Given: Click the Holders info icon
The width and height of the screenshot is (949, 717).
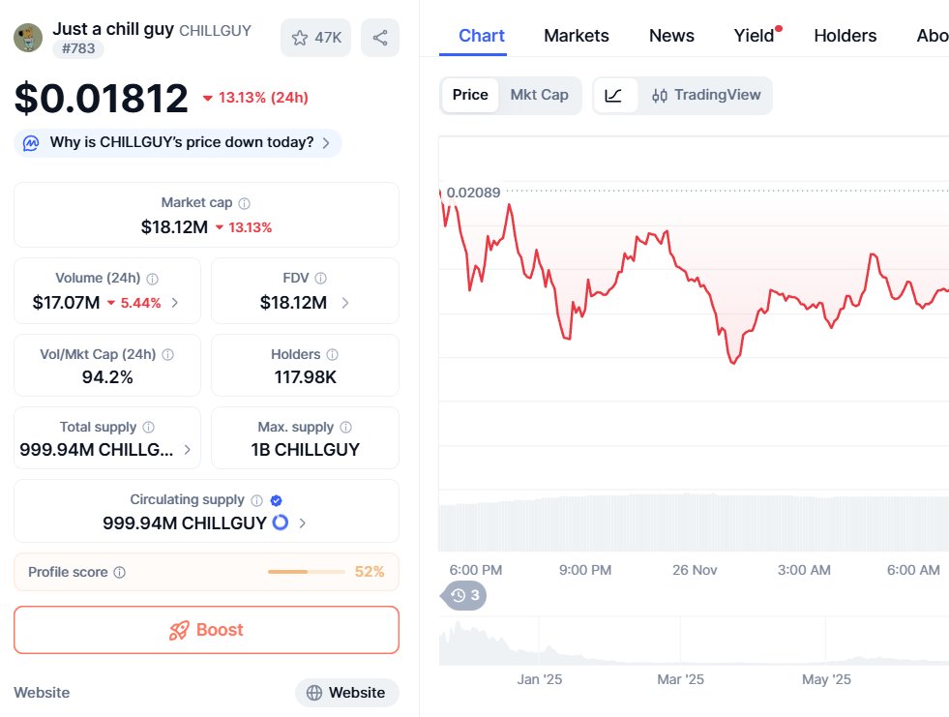Looking at the screenshot, I should (332, 355).
